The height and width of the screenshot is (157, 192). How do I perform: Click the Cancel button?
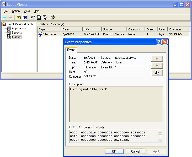pos(135,151)
